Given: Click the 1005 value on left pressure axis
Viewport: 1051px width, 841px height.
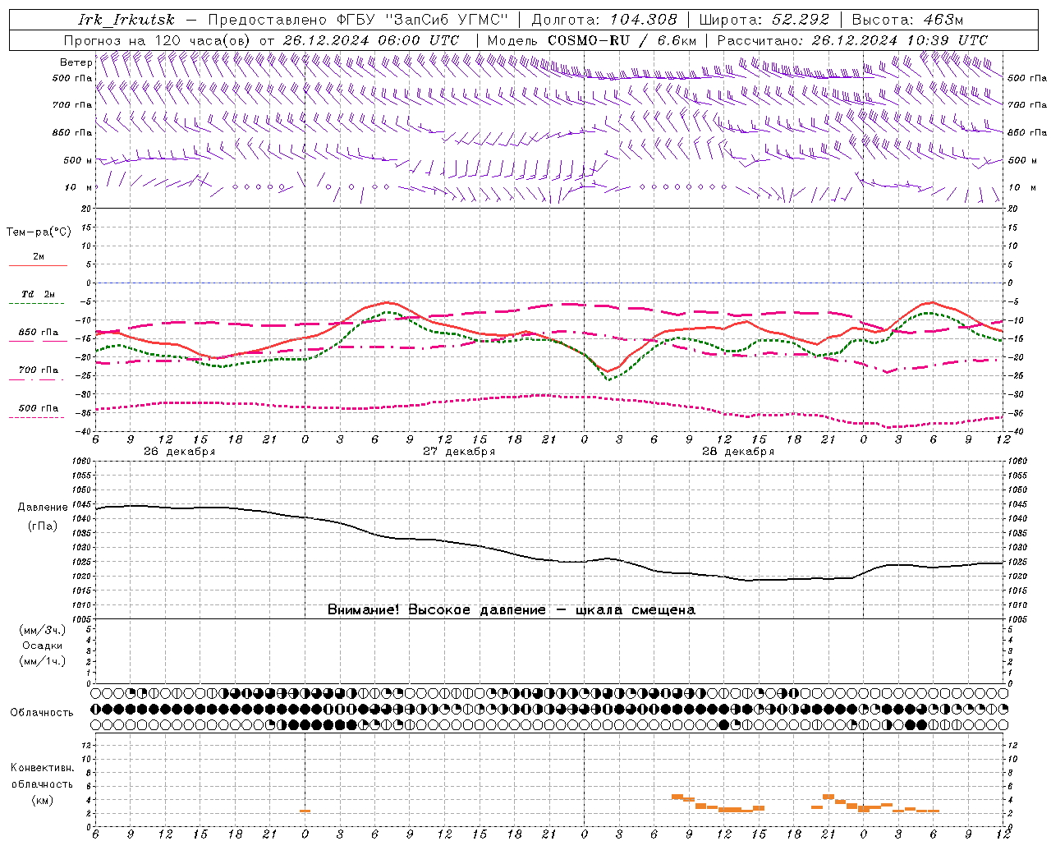Looking at the screenshot, I should click(82, 618).
